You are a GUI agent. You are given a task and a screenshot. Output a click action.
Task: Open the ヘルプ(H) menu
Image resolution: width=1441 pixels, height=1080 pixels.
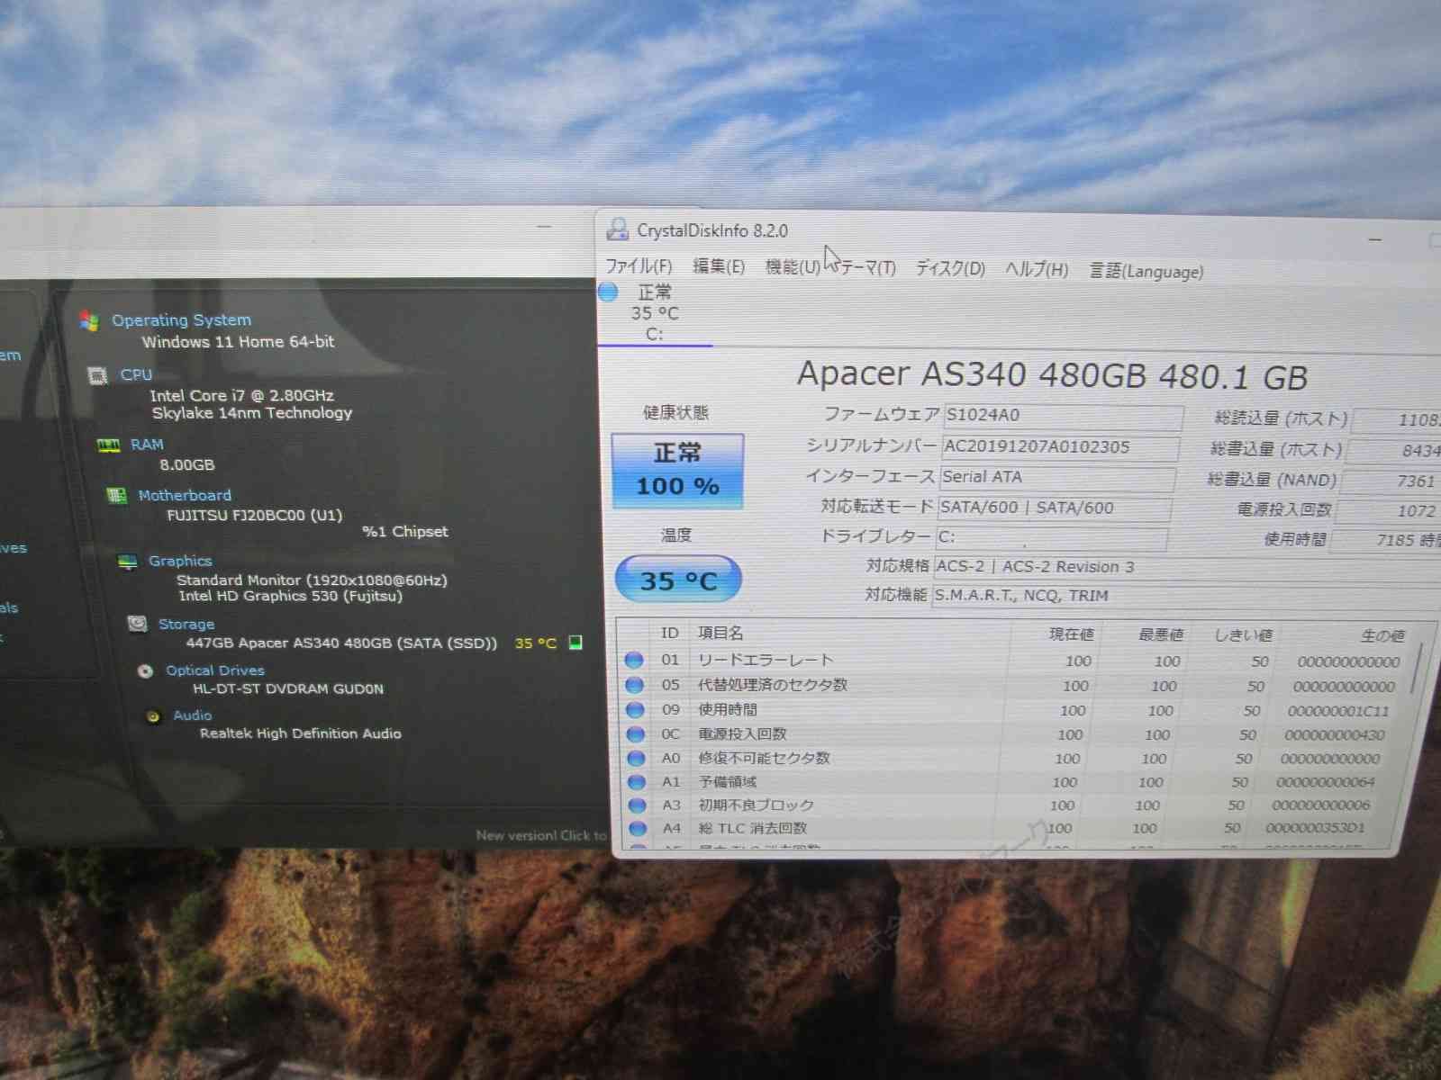click(x=1037, y=269)
